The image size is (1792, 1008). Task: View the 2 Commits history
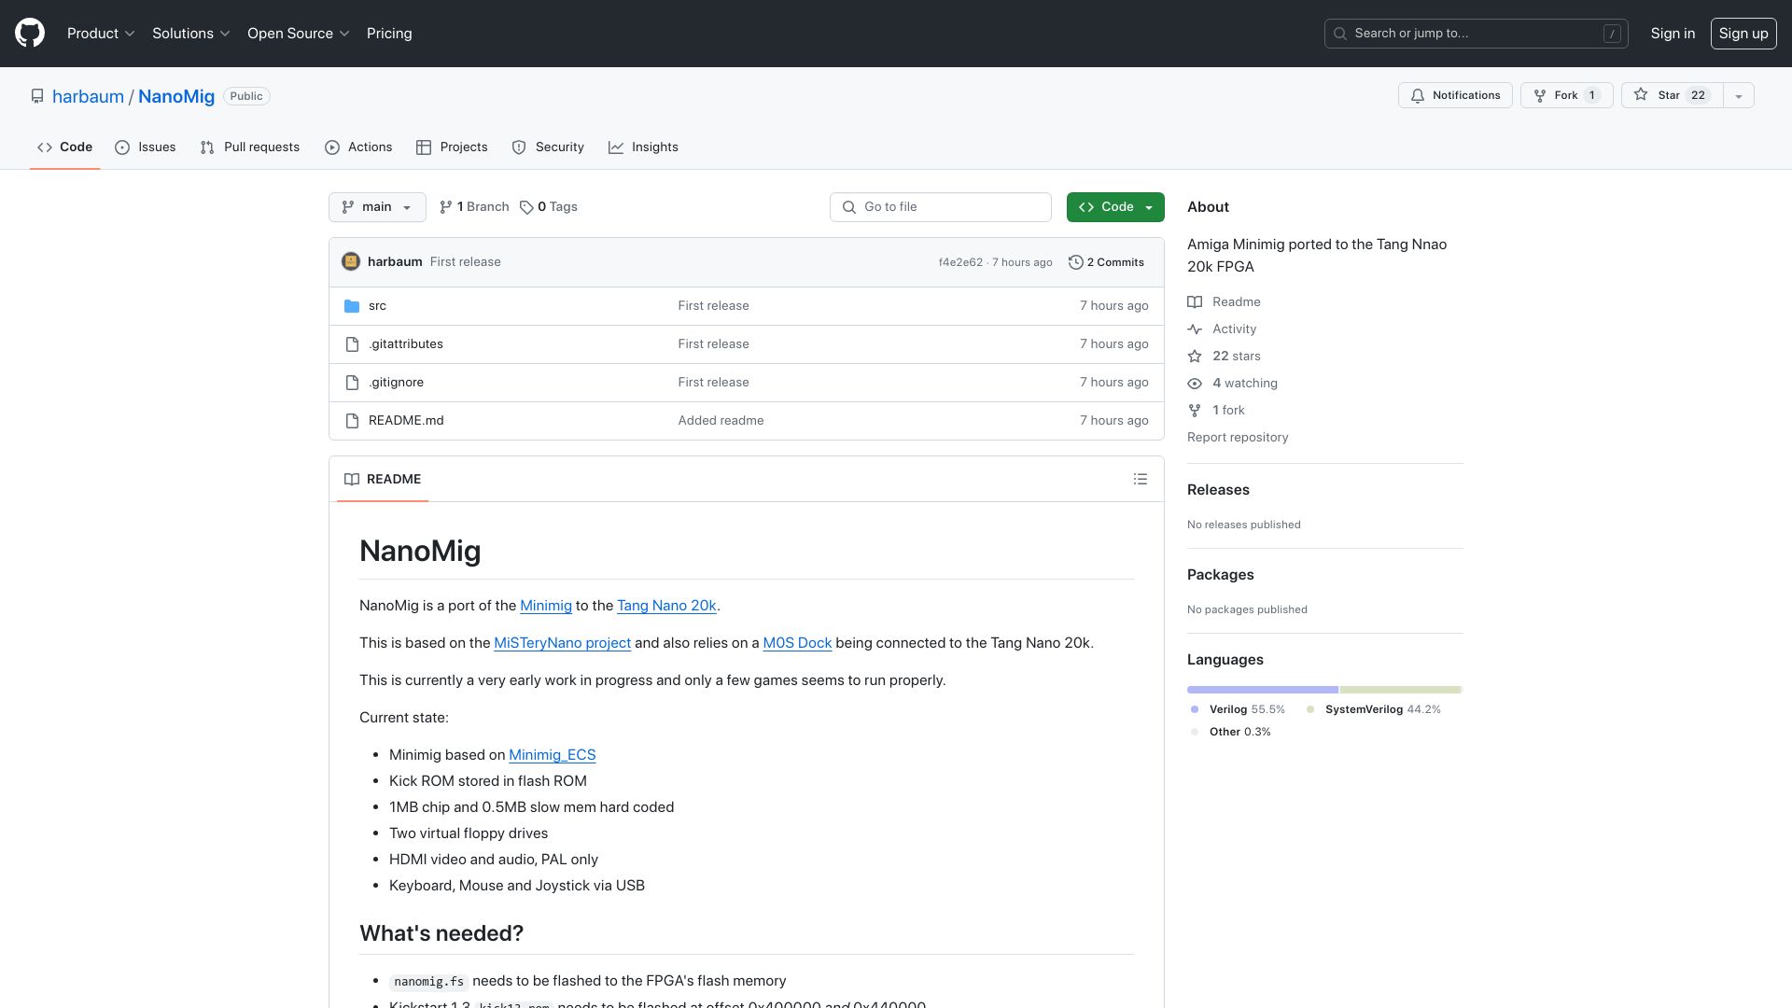pyautogui.click(x=1106, y=262)
